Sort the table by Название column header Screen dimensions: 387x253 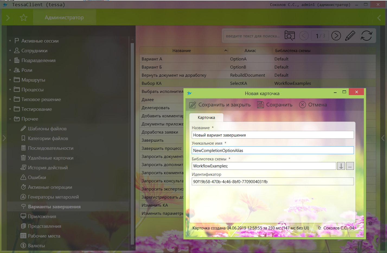(x=182, y=51)
